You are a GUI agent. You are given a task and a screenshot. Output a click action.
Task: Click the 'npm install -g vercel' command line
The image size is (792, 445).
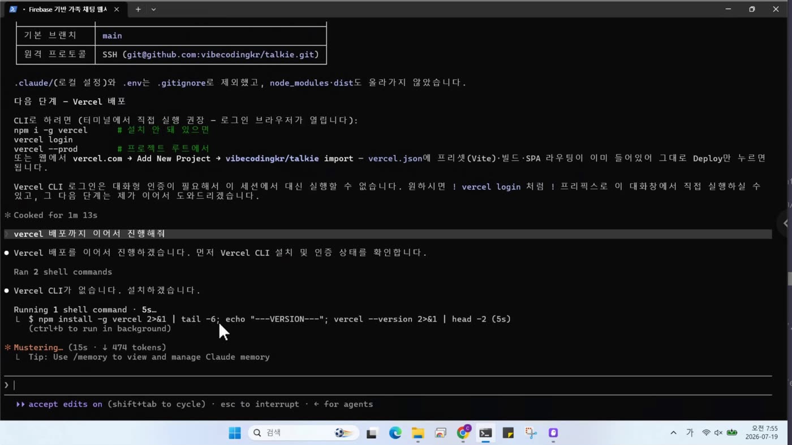click(x=269, y=319)
